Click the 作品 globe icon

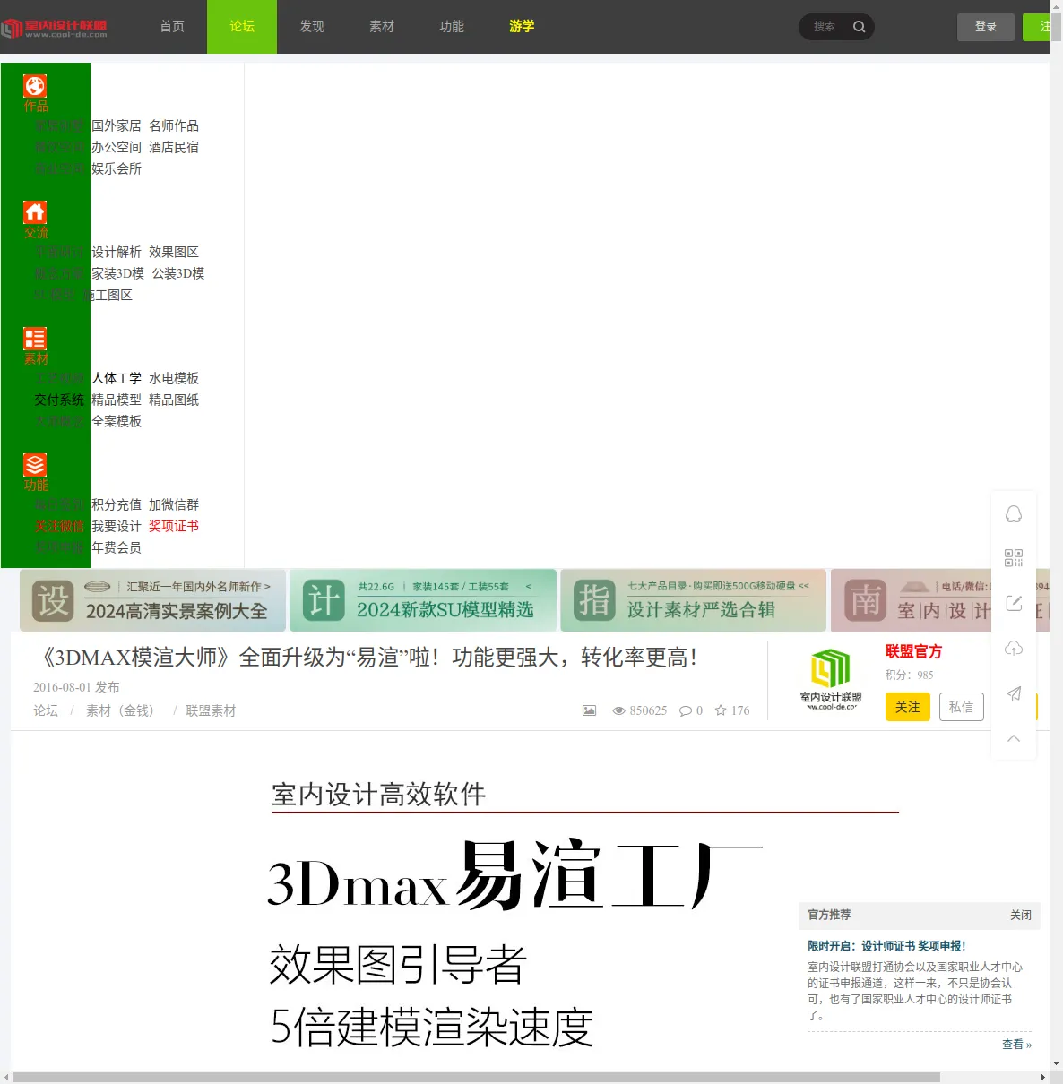pos(35,86)
